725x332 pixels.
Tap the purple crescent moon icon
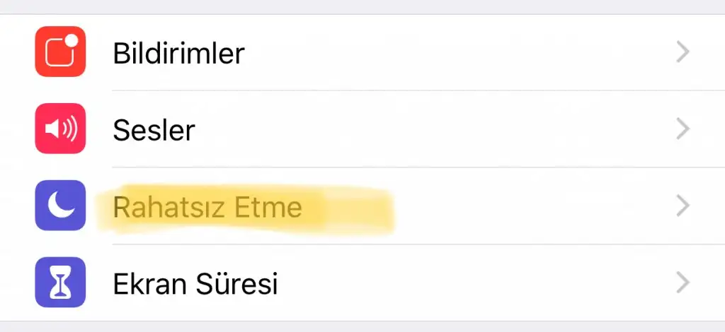[x=60, y=206]
